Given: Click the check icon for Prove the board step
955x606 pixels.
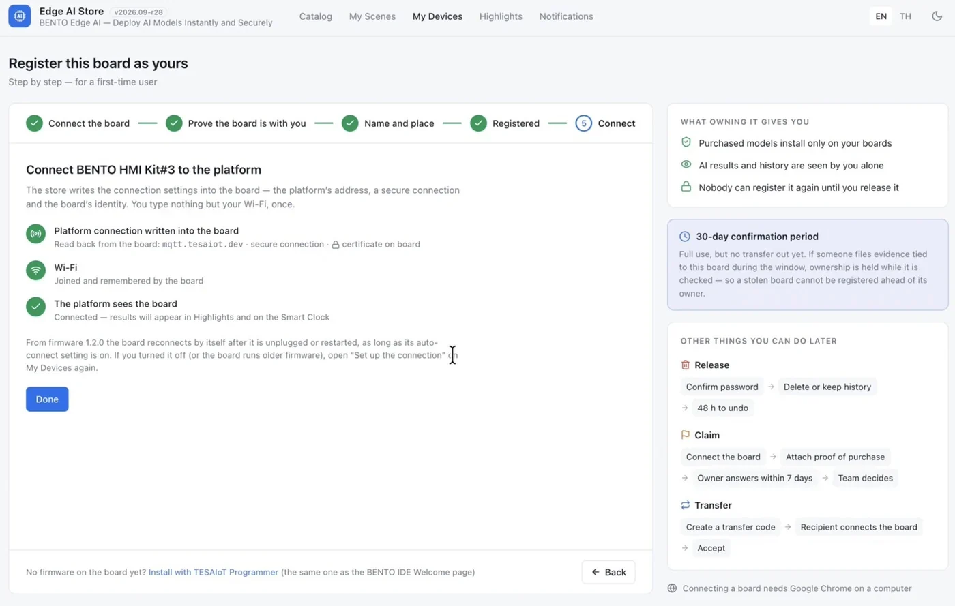Looking at the screenshot, I should click(x=174, y=123).
